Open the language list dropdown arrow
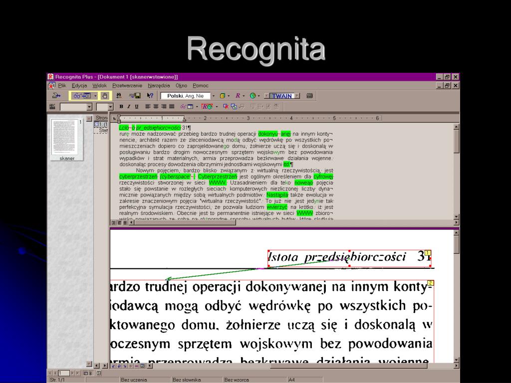Screen dimensions: 511x383 coord(214,96)
